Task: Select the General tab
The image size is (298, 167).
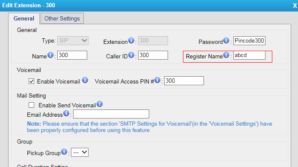Action: [x=24, y=18]
